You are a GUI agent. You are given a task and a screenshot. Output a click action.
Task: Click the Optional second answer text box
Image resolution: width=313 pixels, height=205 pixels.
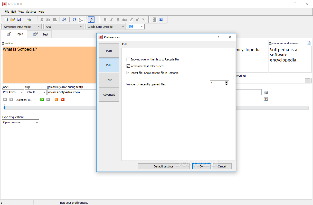tap(290, 59)
